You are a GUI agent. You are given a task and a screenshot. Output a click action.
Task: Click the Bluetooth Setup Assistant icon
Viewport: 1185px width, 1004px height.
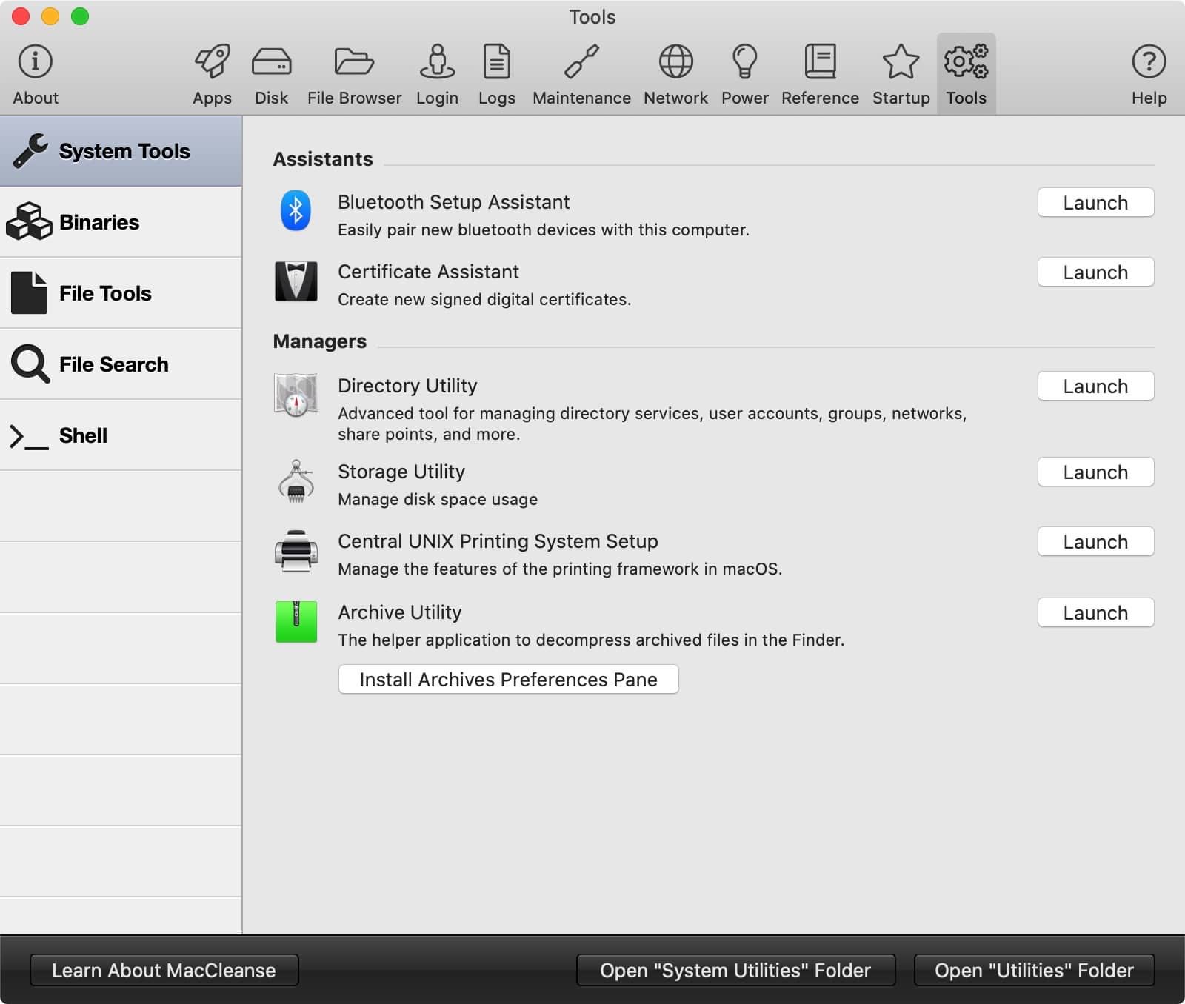click(296, 211)
